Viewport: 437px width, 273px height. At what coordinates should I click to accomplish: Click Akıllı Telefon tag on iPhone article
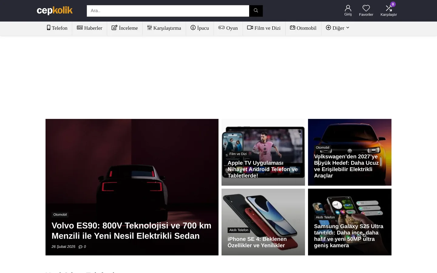[x=239, y=230]
